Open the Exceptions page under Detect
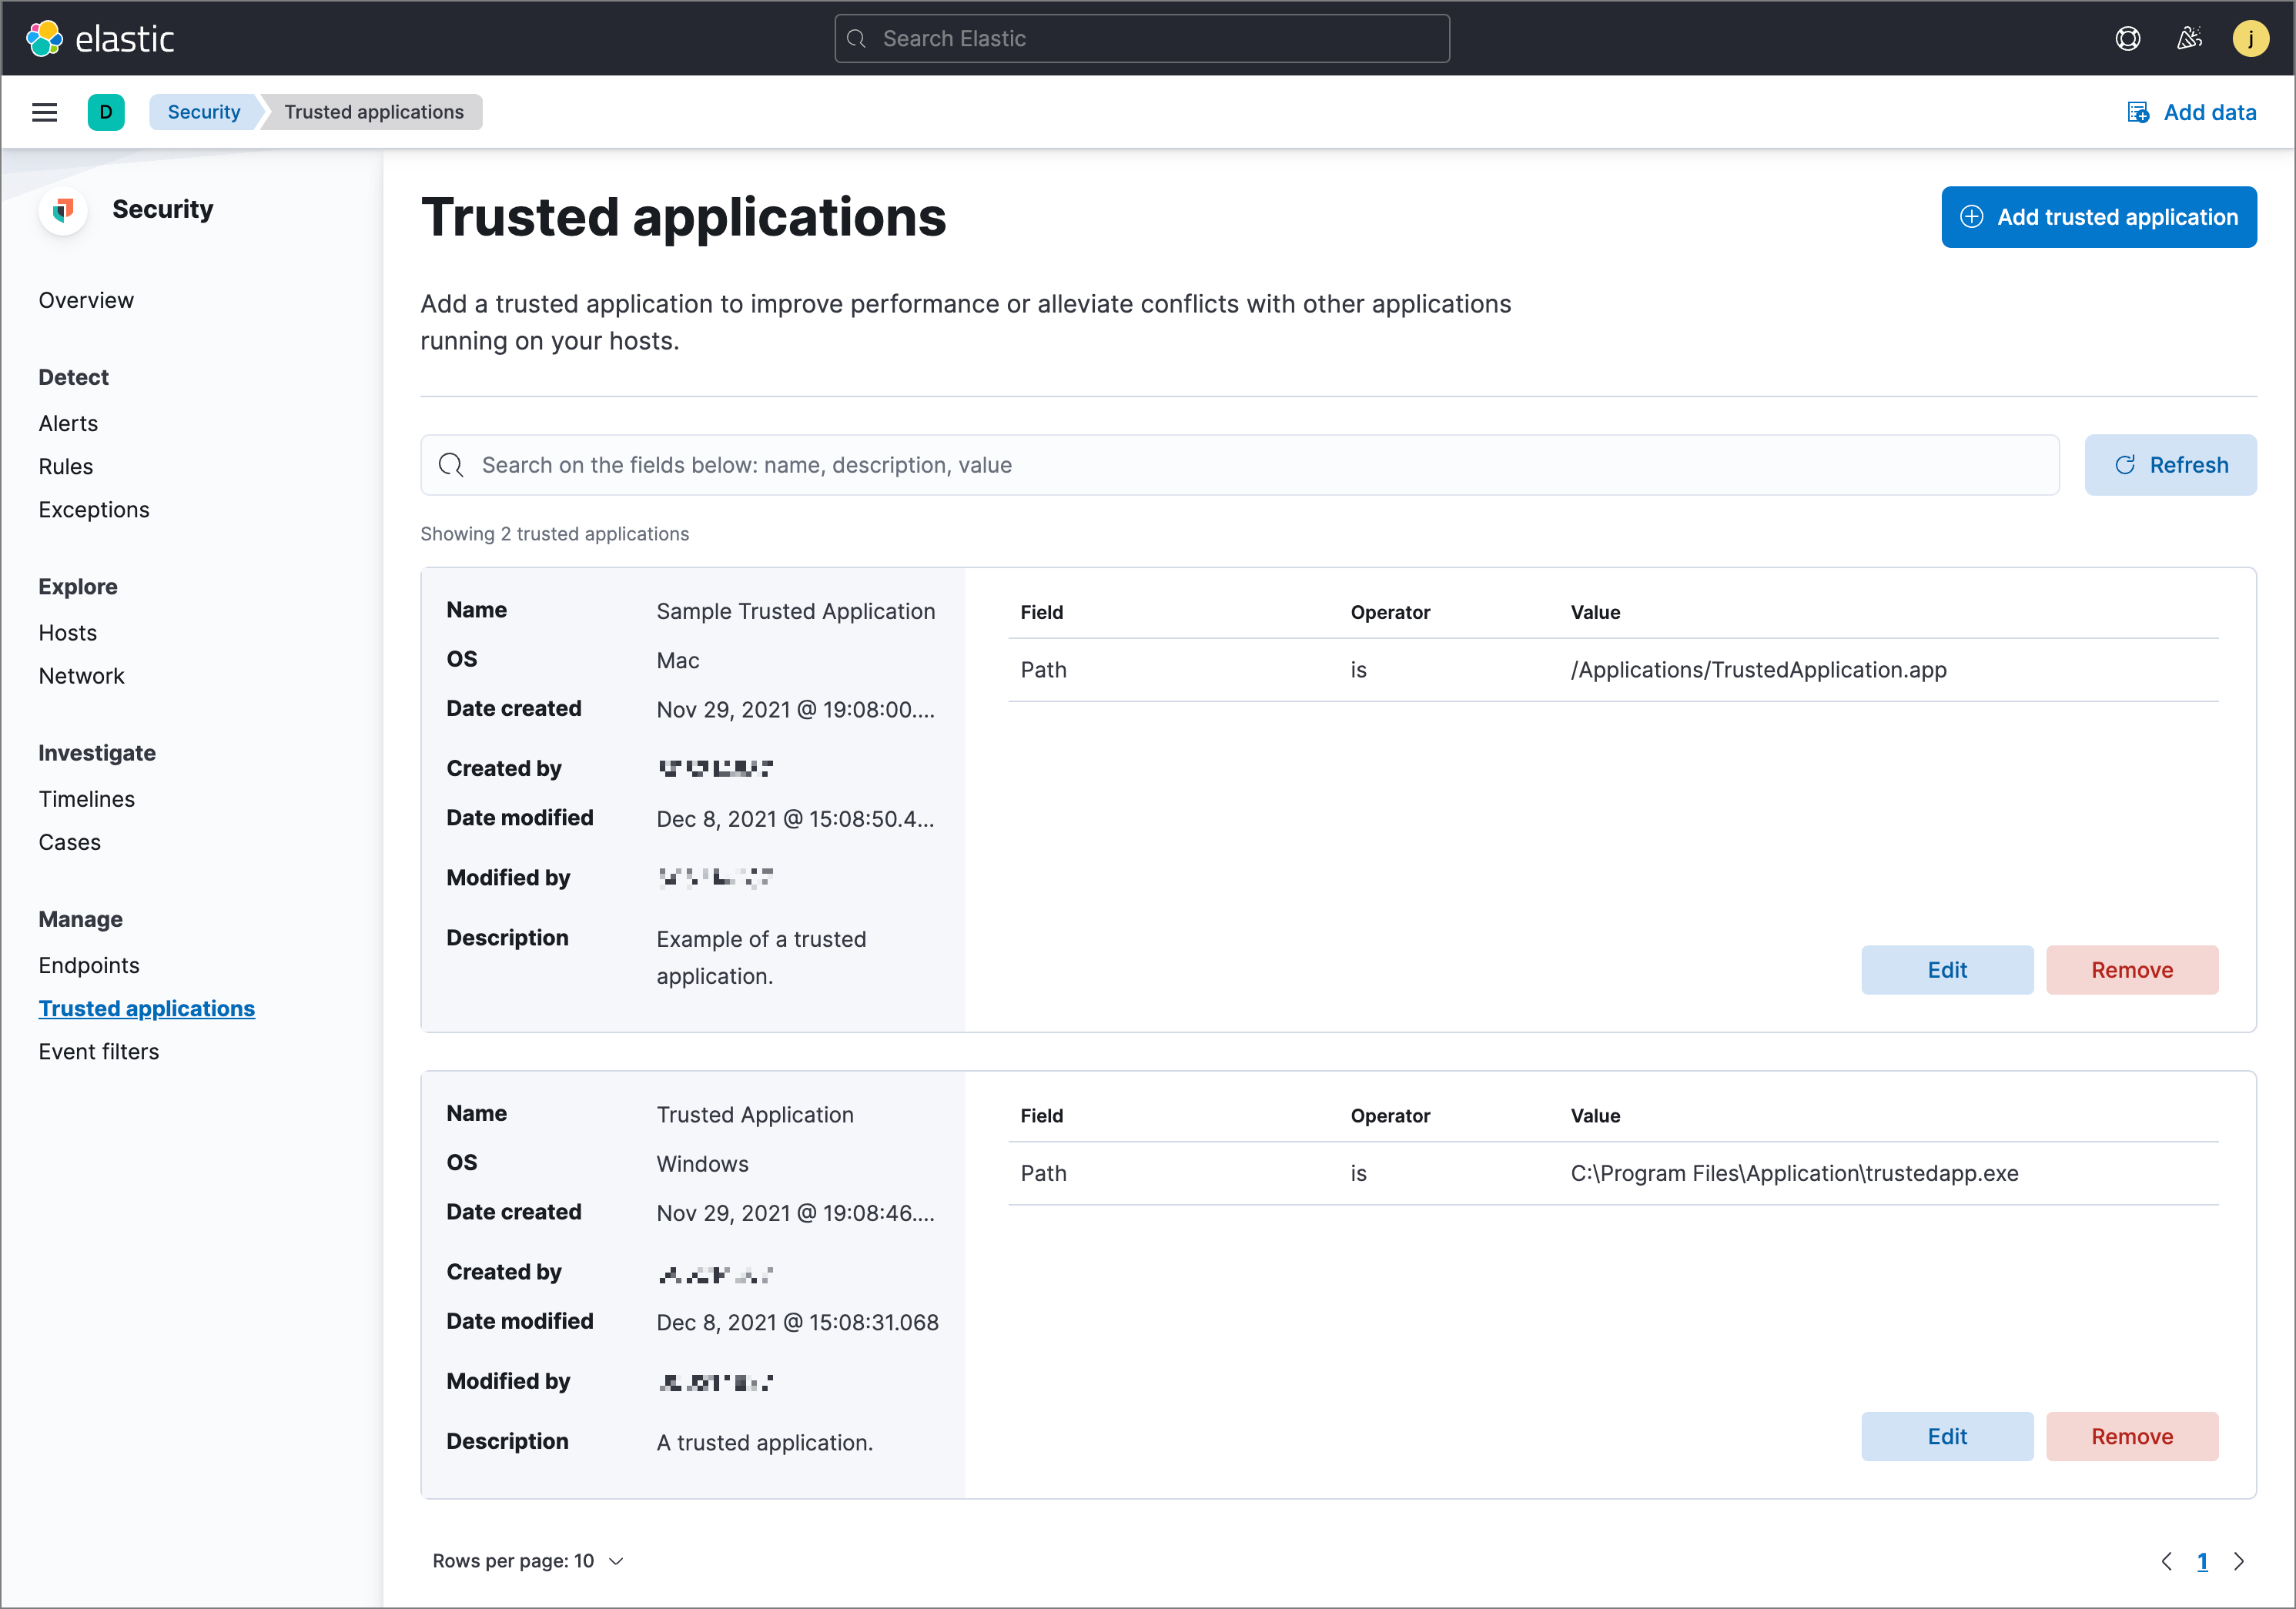Image resolution: width=2296 pixels, height=1609 pixels. (93, 509)
